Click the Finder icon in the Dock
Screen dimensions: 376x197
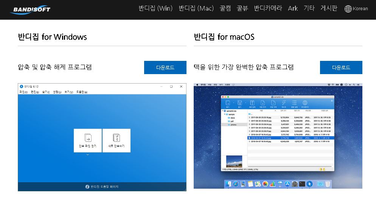coord(228,184)
